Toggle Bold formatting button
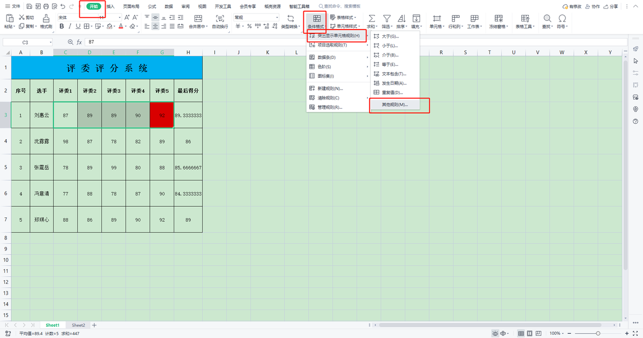The image size is (643, 338). point(62,26)
